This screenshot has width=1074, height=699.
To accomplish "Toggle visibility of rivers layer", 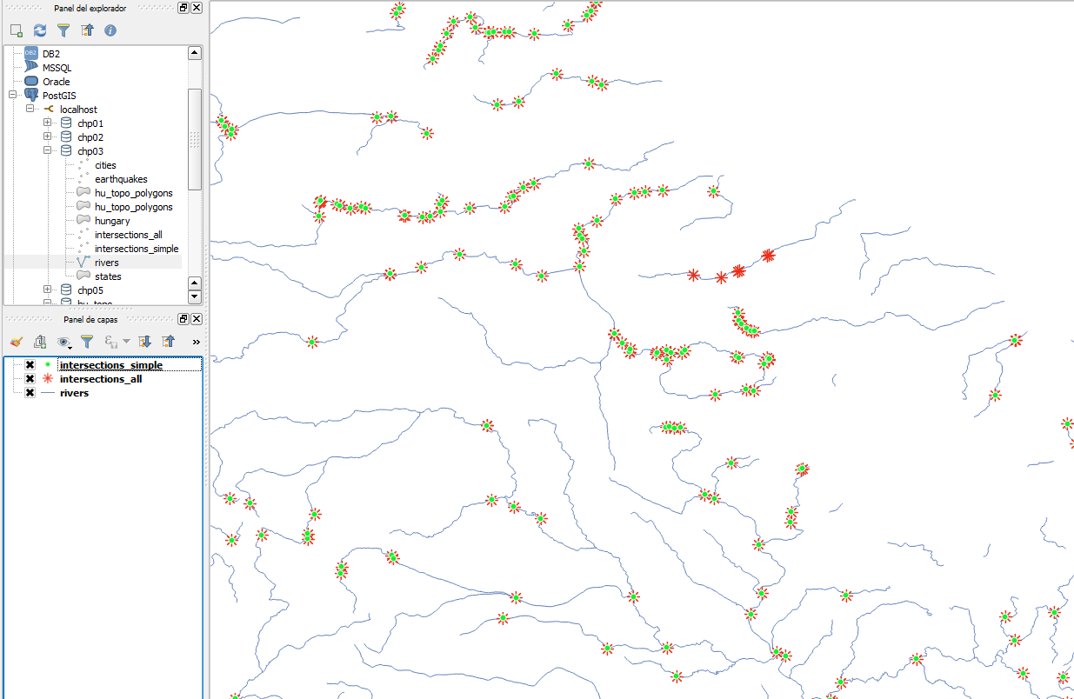I will pos(30,393).
